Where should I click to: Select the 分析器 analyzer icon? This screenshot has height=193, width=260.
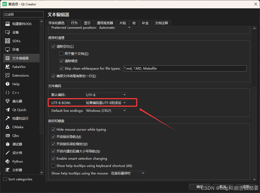point(8,170)
